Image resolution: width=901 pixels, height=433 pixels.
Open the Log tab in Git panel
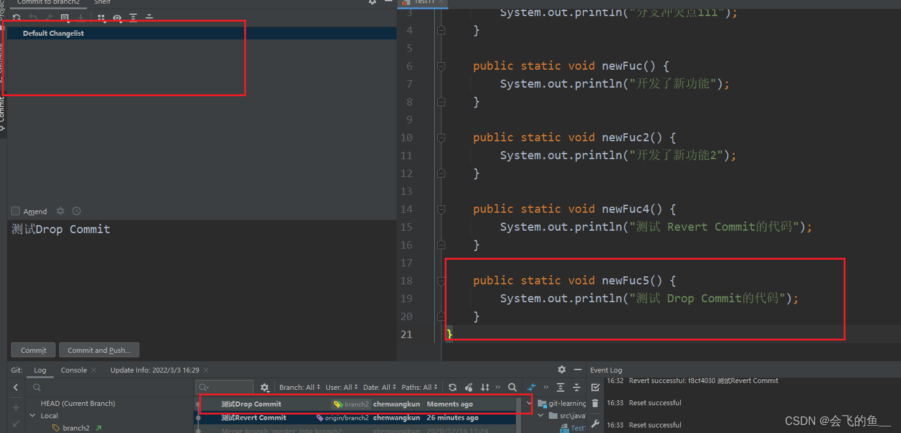point(40,370)
